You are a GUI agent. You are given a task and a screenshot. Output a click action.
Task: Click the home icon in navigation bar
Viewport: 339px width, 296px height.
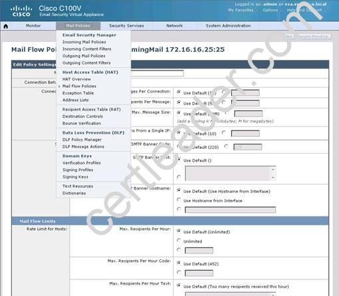(x=6, y=26)
